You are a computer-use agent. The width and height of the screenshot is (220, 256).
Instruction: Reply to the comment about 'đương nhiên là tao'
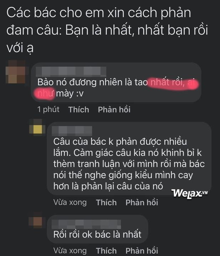114,110
